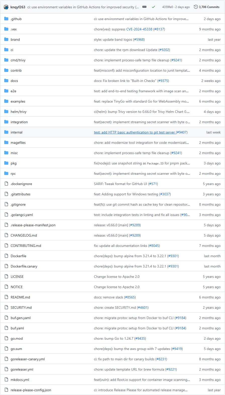The height and width of the screenshot is (395, 225).
Task: Click the .github folder icon
Action: click(6, 19)
